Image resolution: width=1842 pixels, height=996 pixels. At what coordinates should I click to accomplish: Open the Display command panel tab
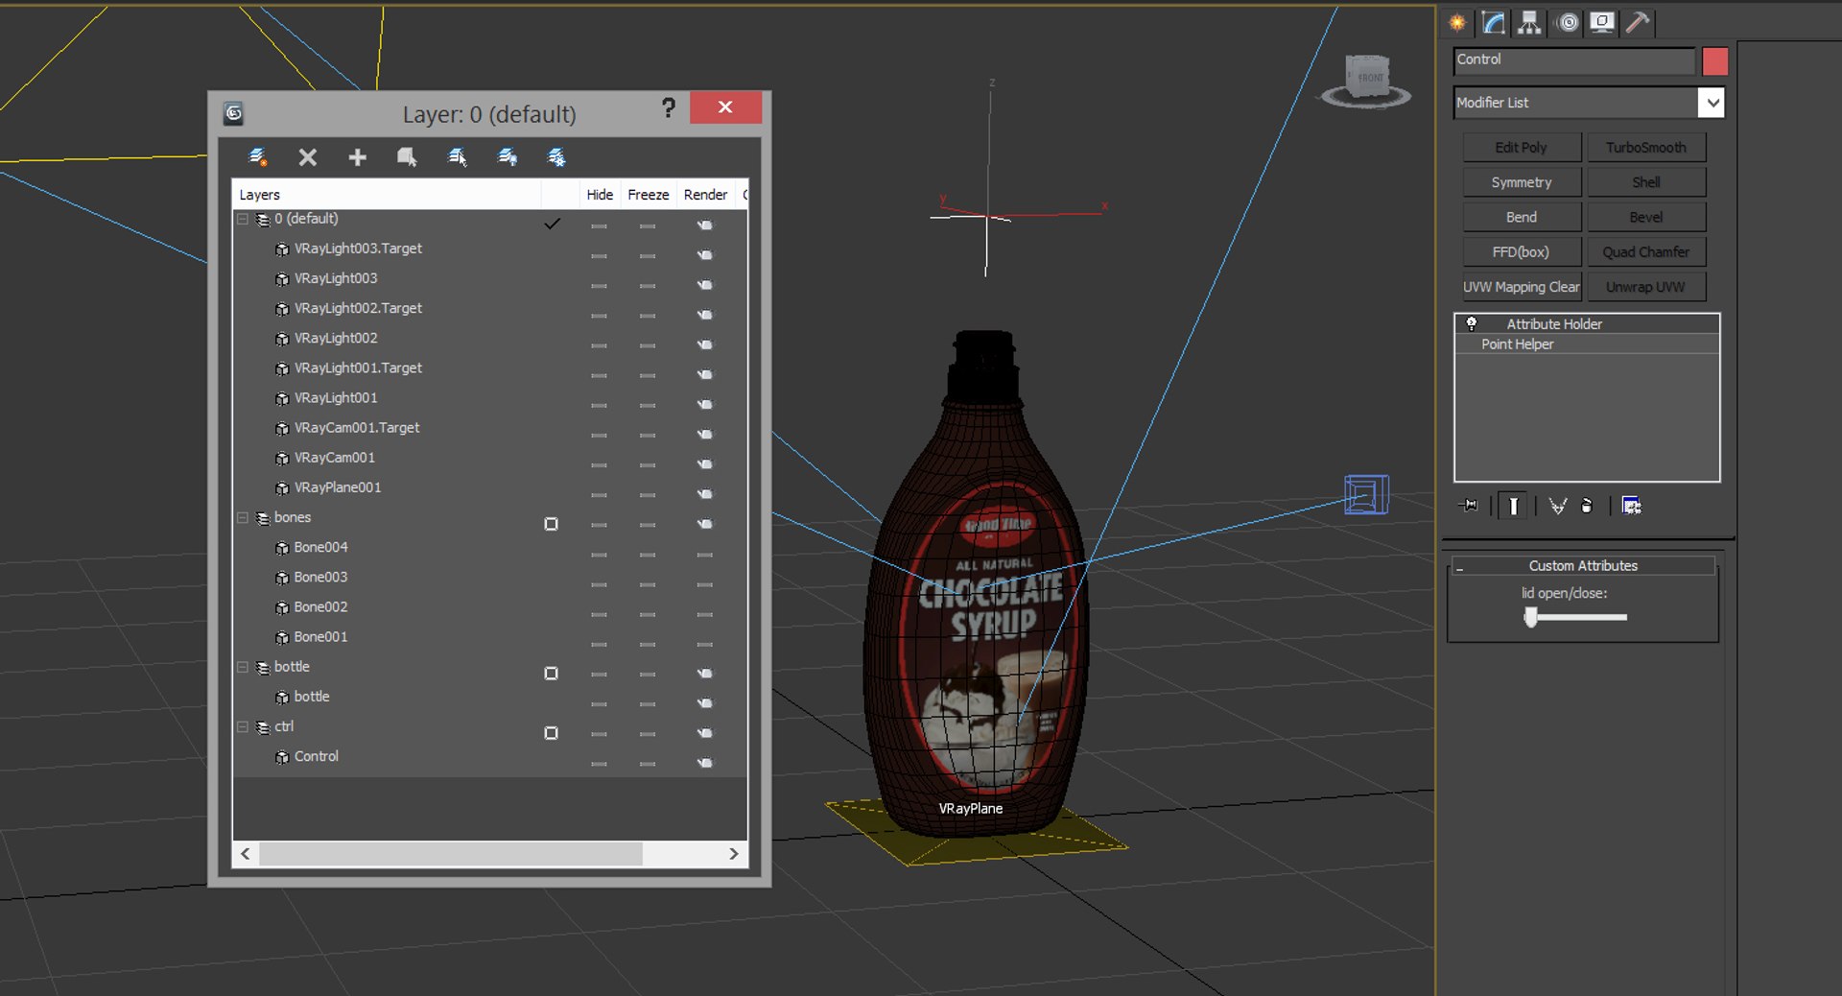point(1602,22)
